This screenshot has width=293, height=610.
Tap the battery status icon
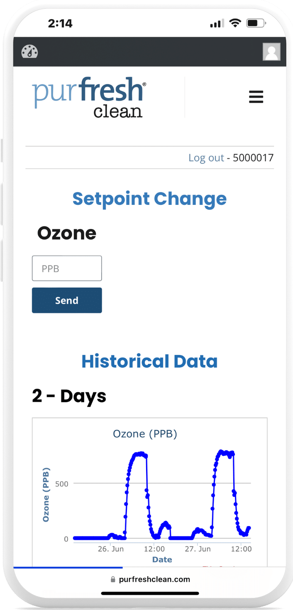(256, 23)
